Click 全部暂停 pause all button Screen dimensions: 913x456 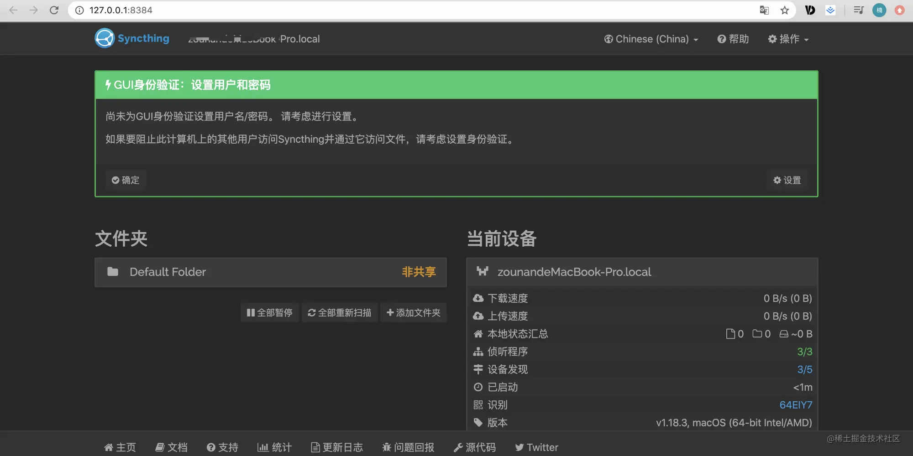(x=269, y=313)
